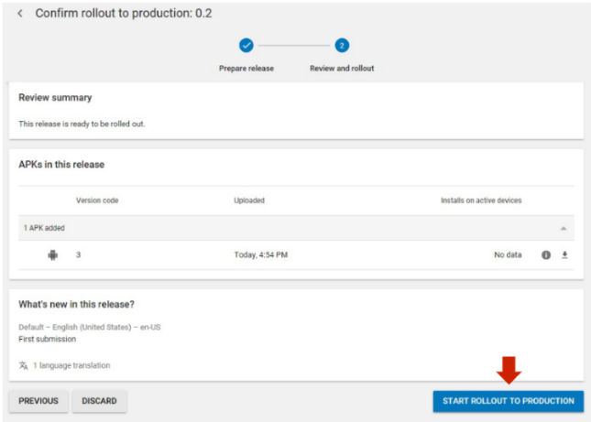
Task: Click the '1 APK added' row label
Action: pos(44,228)
